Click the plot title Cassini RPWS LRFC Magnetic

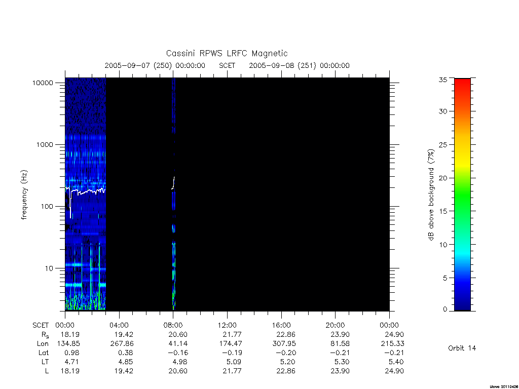[x=227, y=53]
